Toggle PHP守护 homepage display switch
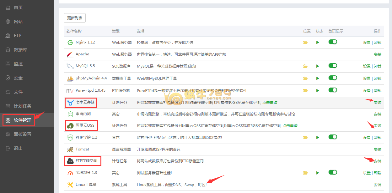Image resolution: width=392 pixels, height=193 pixels. [x=333, y=137]
